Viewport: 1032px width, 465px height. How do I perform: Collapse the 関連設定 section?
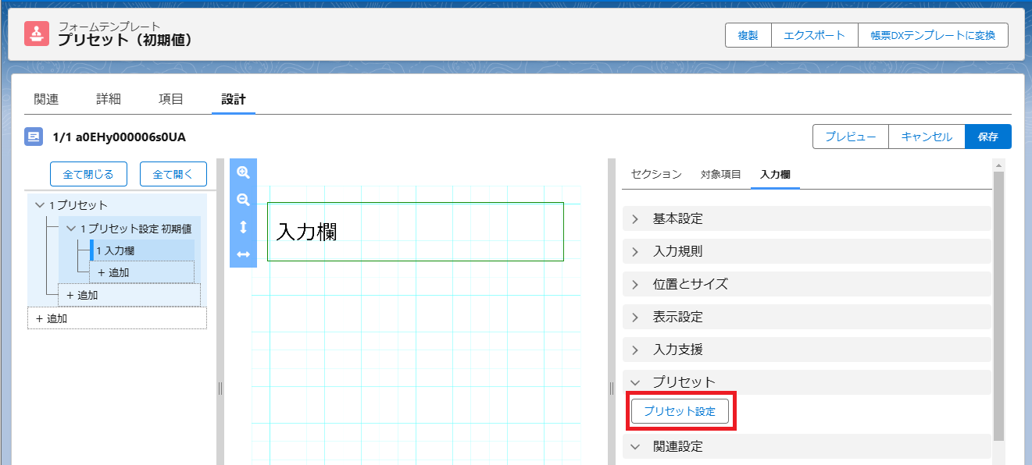807,447
